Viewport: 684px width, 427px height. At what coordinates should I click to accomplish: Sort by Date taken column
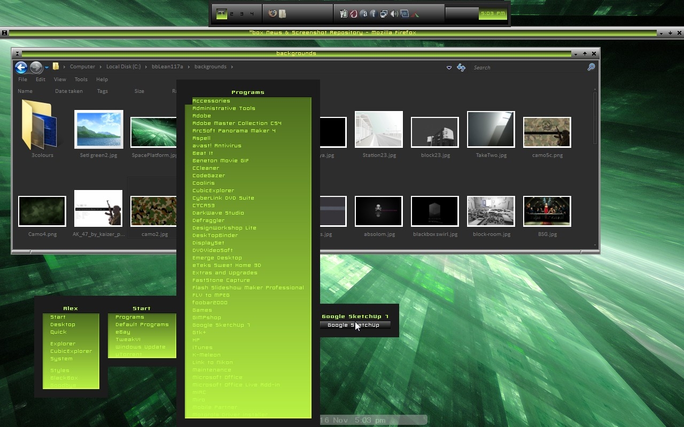pyautogui.click(x=68, y=91)
